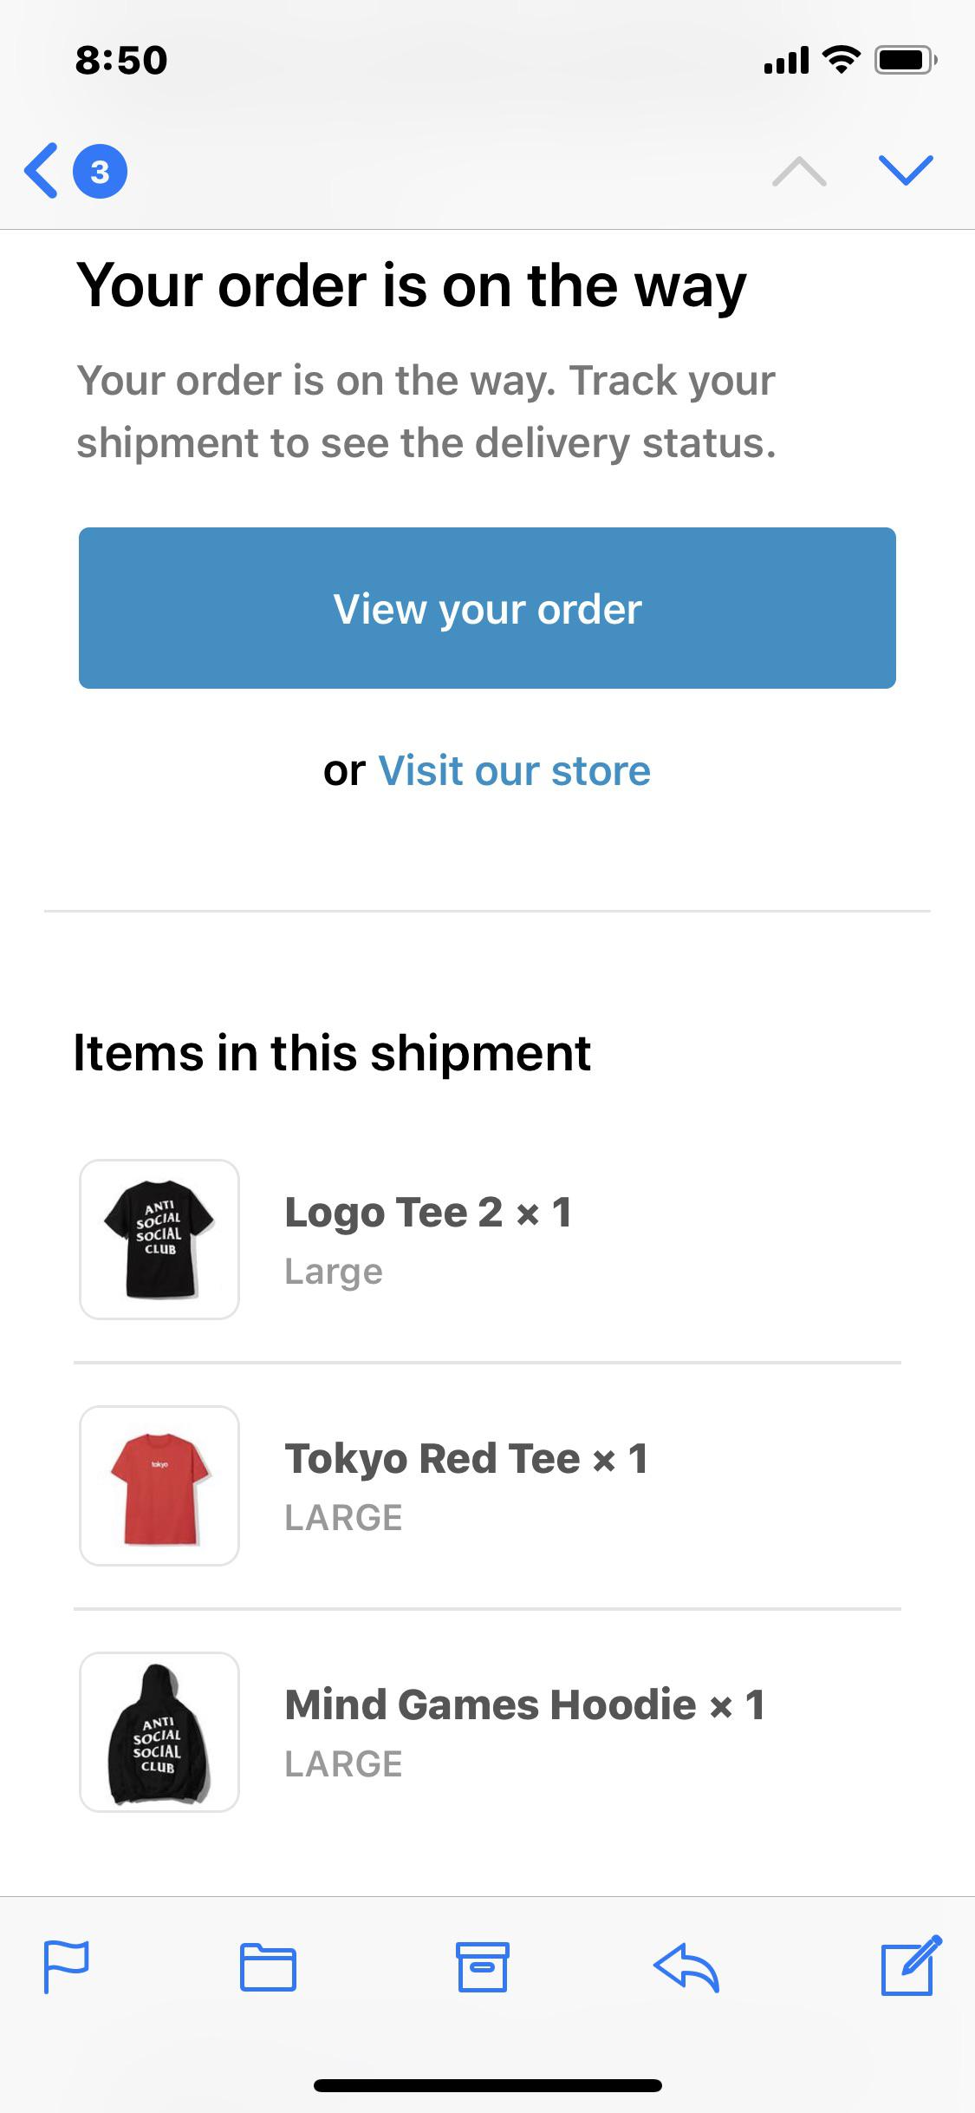Reply using the reply arrow icon
Image resolution: width=975 pixels, height=2113 pixels.
686,1967
